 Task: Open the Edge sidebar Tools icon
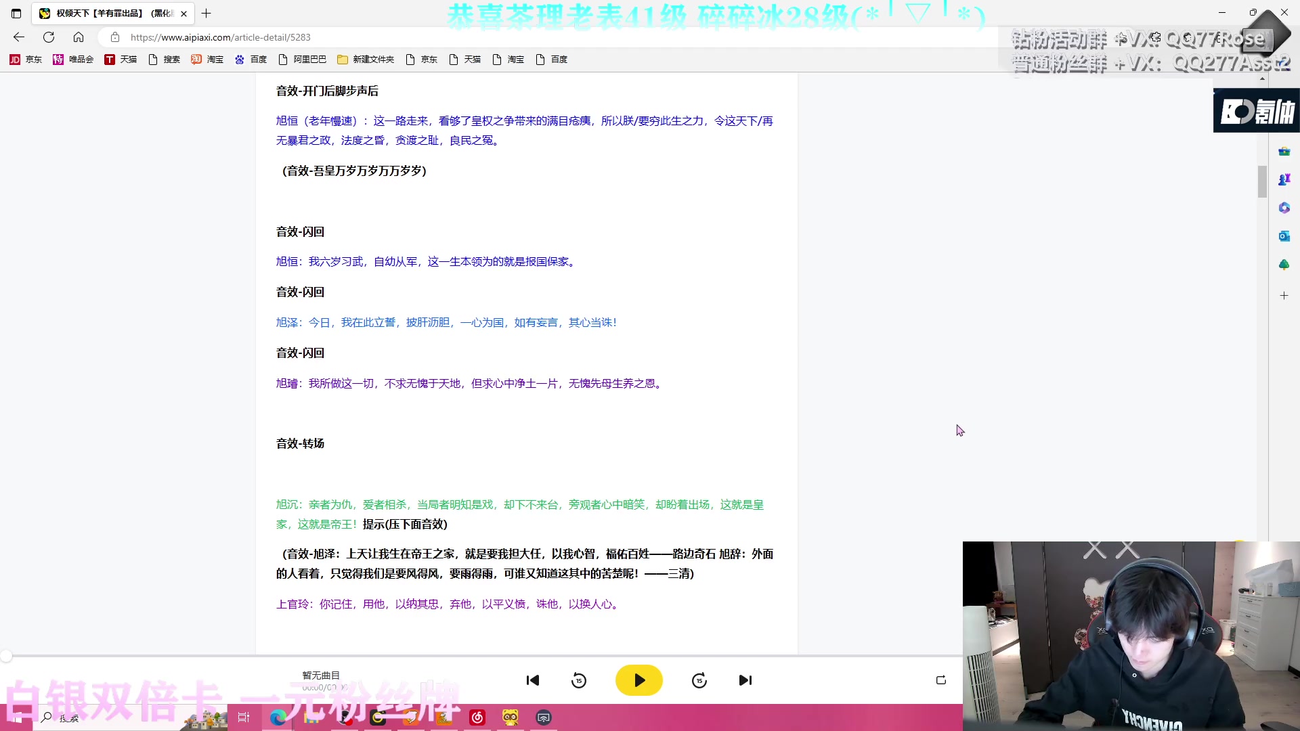click(1284, 152)
